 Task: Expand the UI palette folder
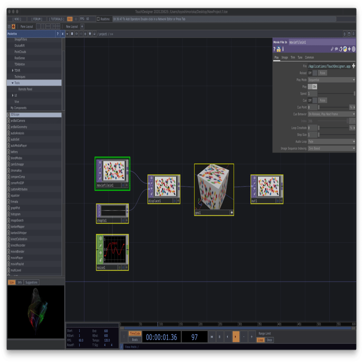pyautogui.click(x=13, y=96)
